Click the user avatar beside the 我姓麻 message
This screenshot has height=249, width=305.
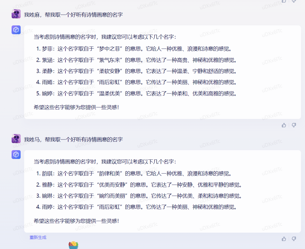[16, 14]
